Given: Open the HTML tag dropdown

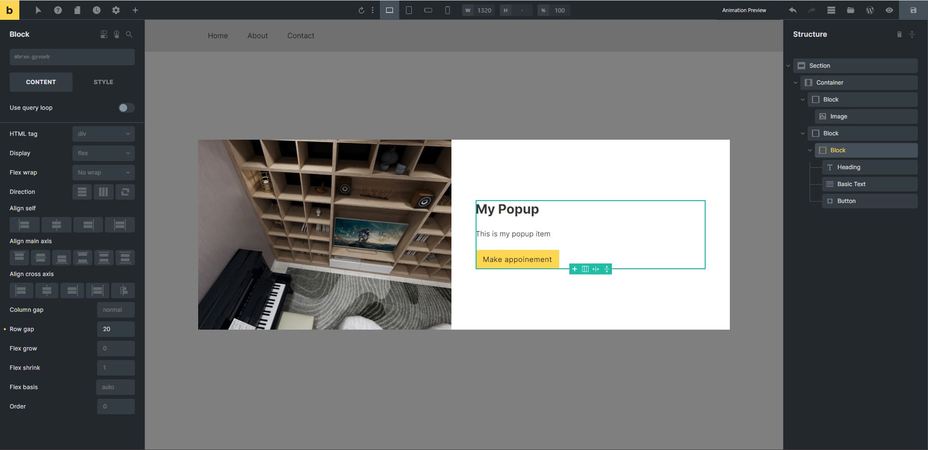Looking at the screenshot, I should click(x=103, y=134).
